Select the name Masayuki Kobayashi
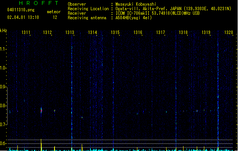The image size is (238, 151). [136, 4]
